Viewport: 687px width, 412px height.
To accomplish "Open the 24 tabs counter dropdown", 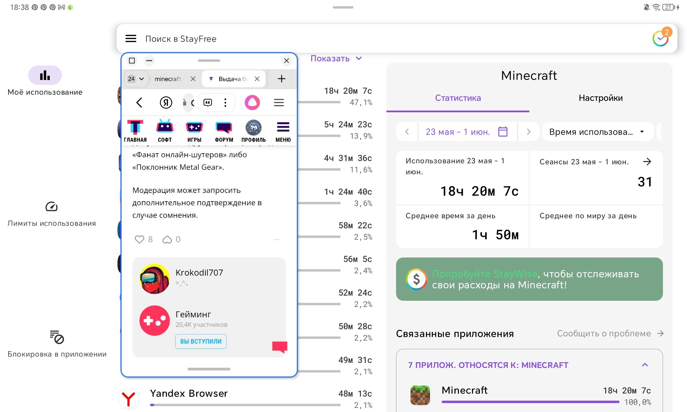I will coord(136,79).
